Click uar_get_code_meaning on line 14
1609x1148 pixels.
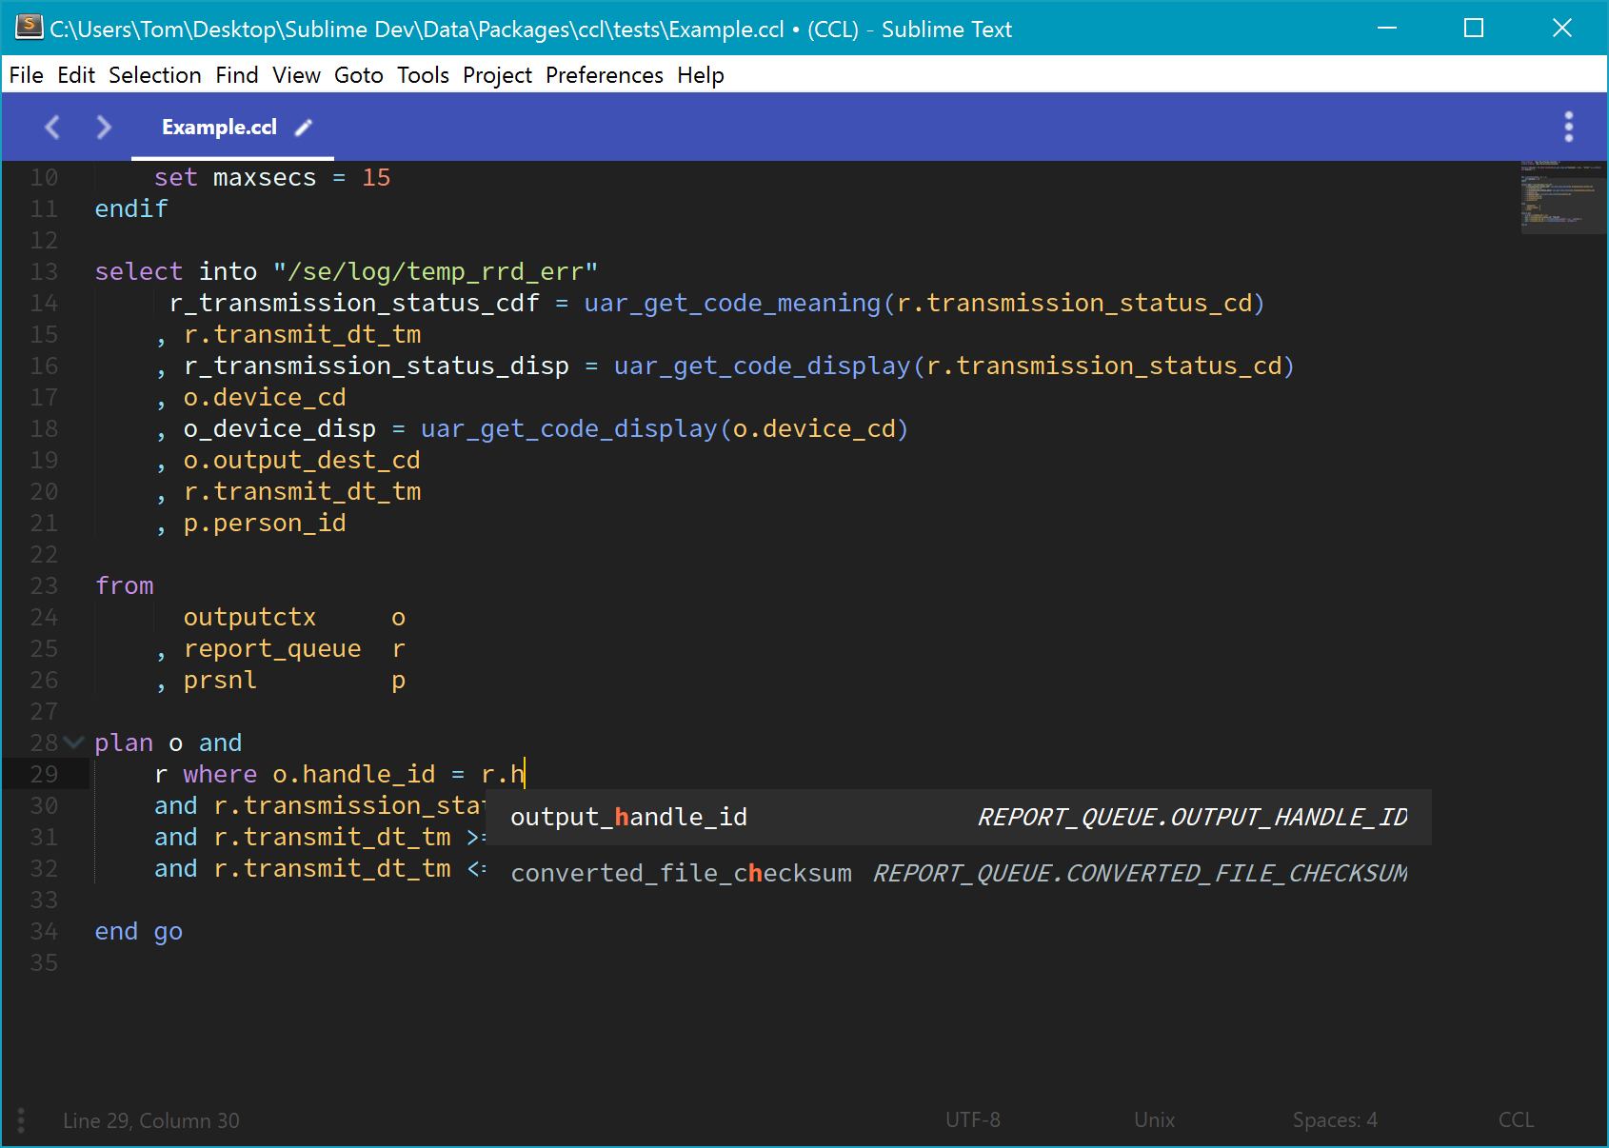[733, 304]
